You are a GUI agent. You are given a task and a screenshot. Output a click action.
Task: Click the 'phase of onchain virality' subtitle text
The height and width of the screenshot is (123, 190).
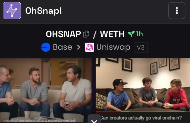39,121
